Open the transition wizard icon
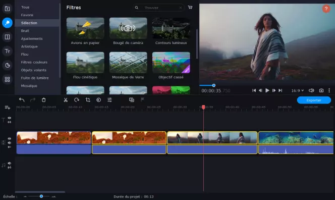This screenshot has width=335, height=200. [132, 100]
